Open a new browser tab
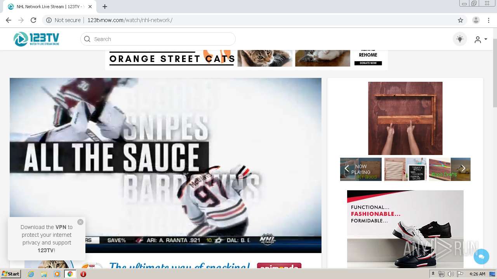497x279 pixels. pyautogui.click(x=105, y=7)
